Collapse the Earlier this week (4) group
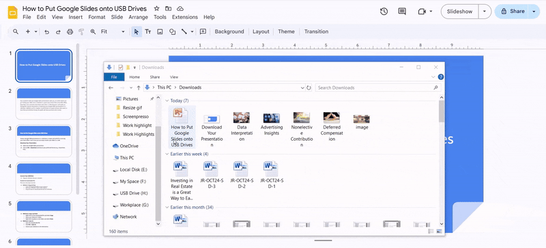Viewport: 546px width, 248px height. coord(167,154)
